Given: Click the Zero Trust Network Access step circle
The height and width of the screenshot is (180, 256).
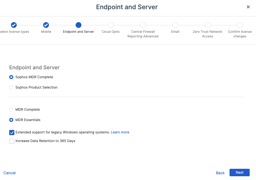Looking at the screenshot, I should [207, 25].
